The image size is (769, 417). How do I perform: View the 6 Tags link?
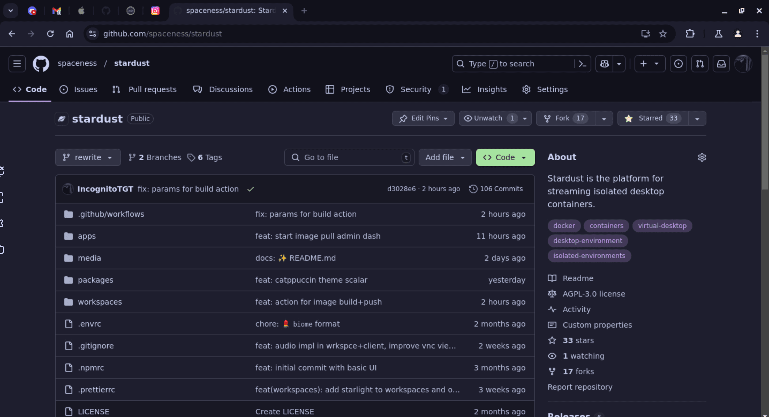coord(205,157)
